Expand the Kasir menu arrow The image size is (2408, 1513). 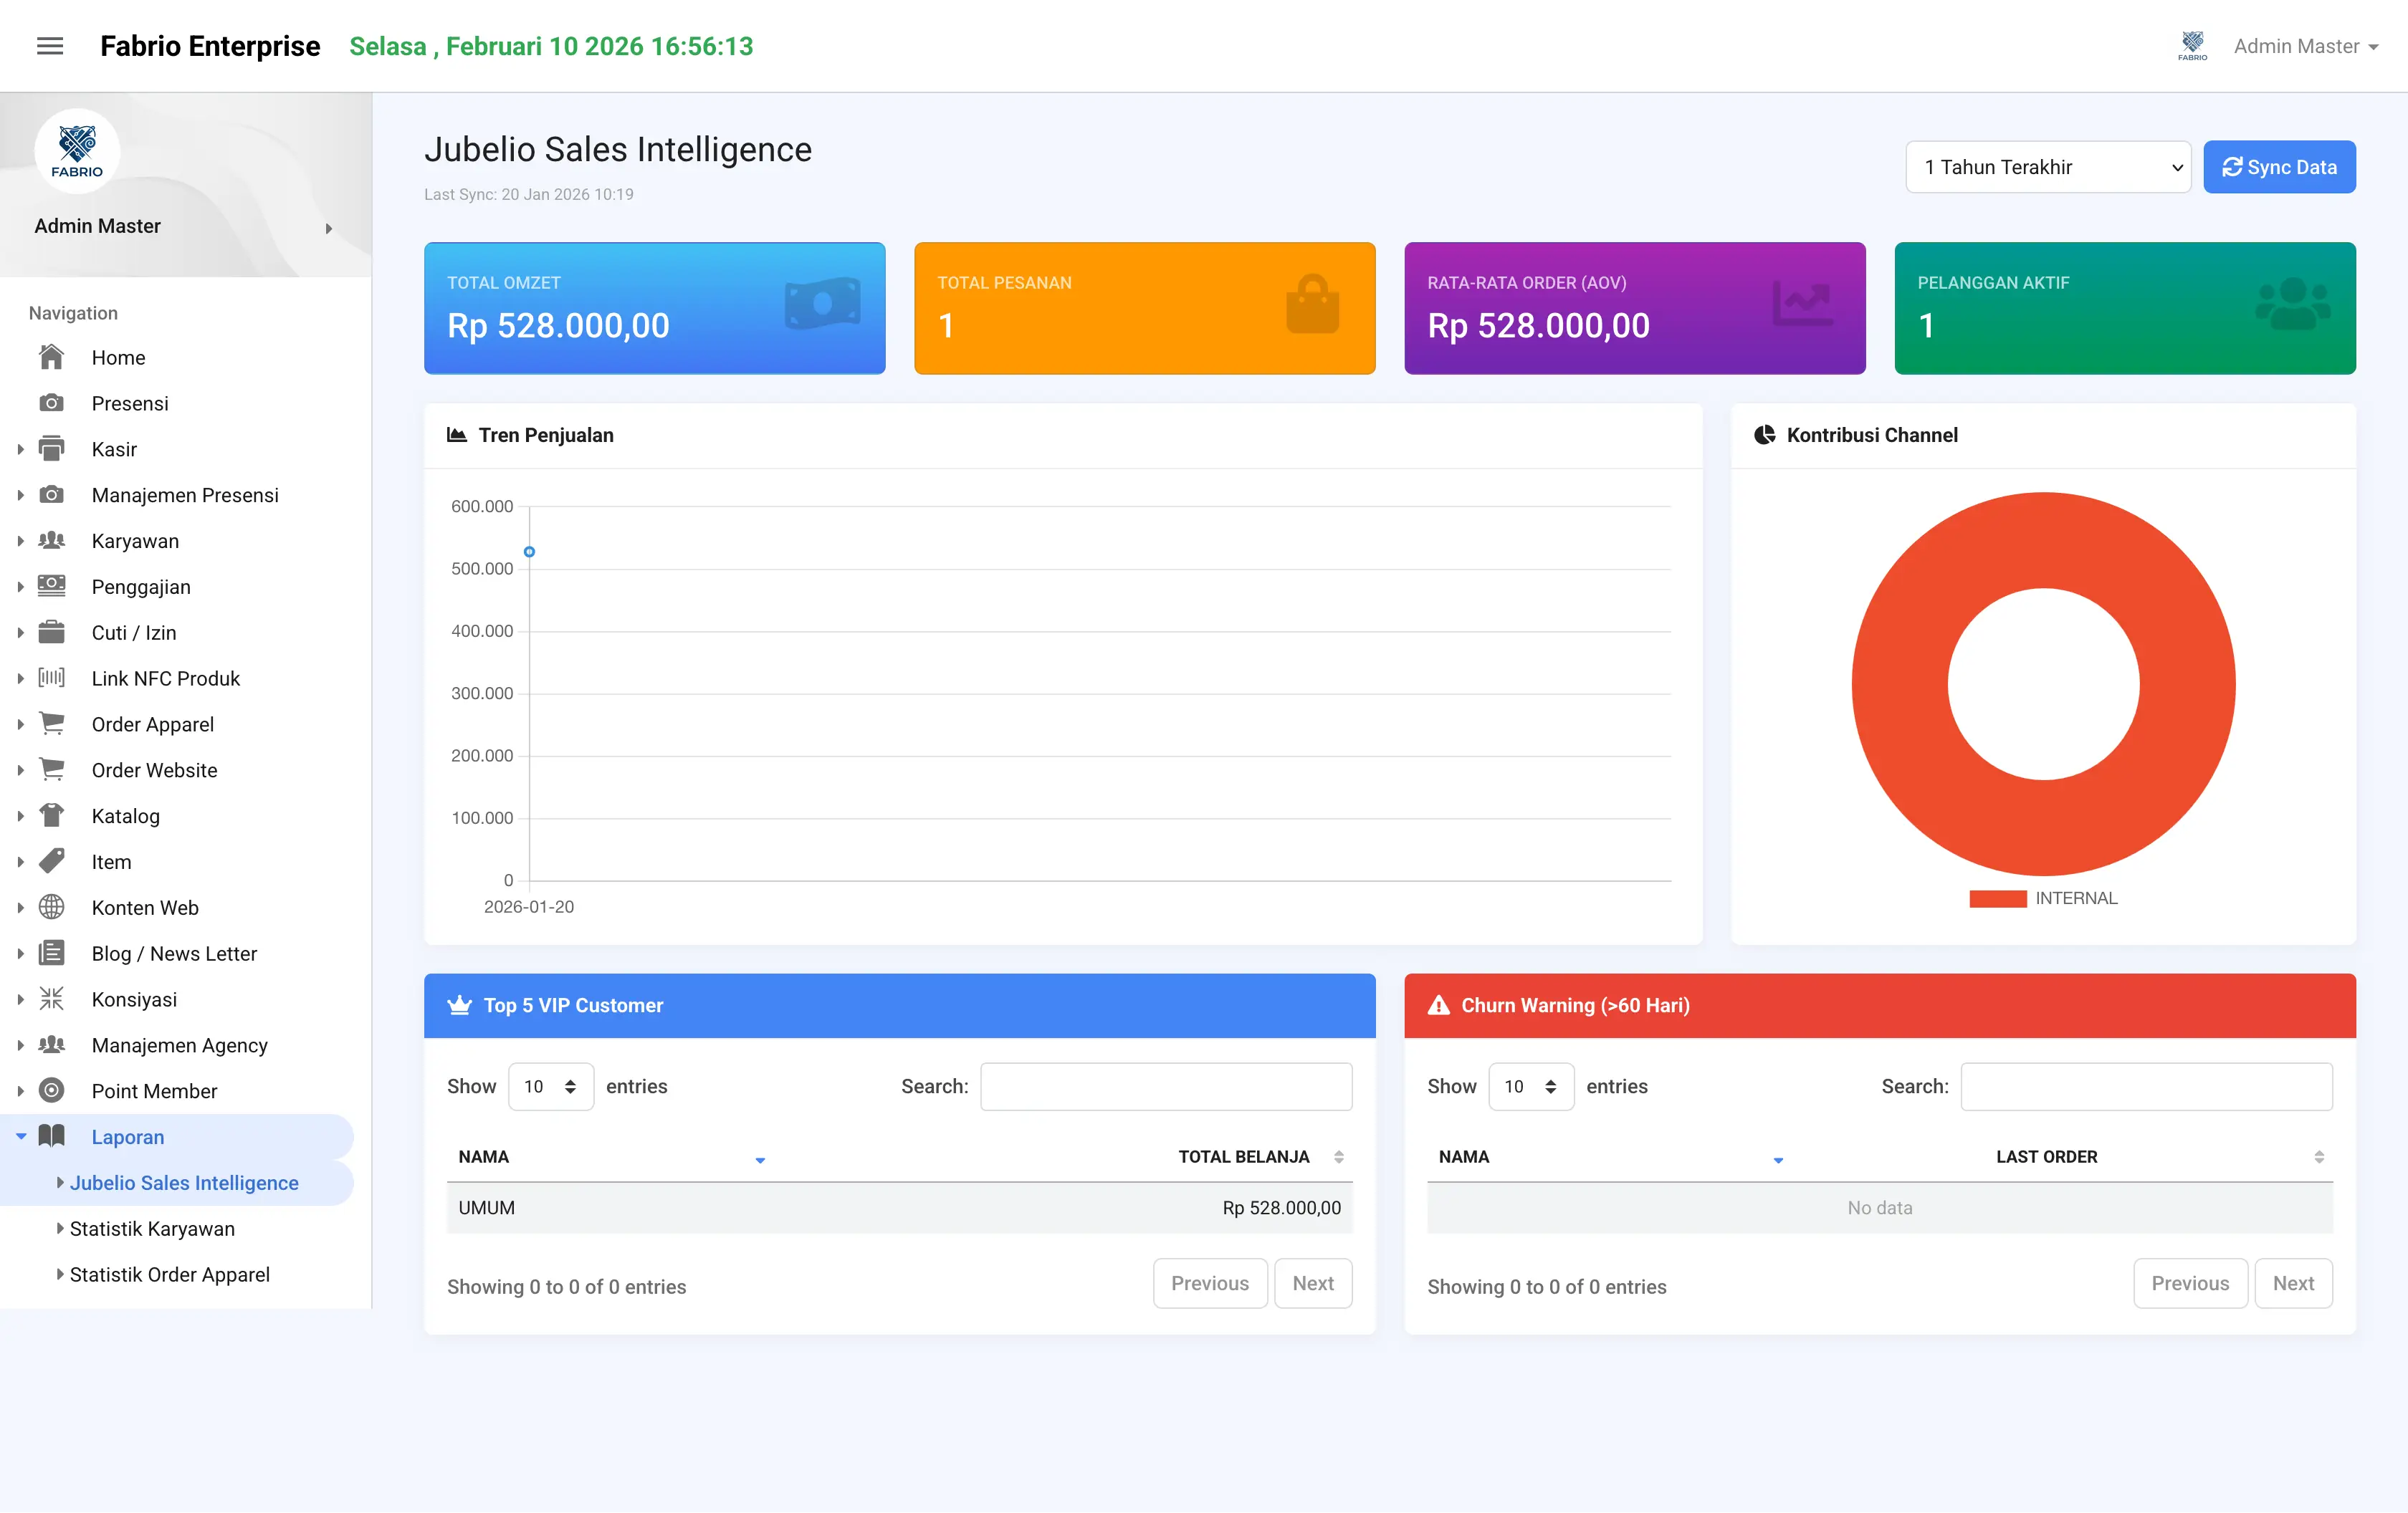coord(20,450)
